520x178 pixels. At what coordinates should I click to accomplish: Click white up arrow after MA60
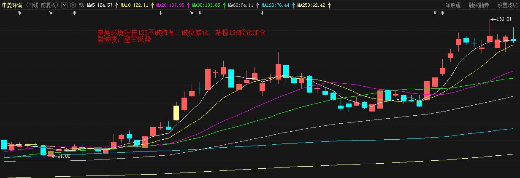point(257,5)
